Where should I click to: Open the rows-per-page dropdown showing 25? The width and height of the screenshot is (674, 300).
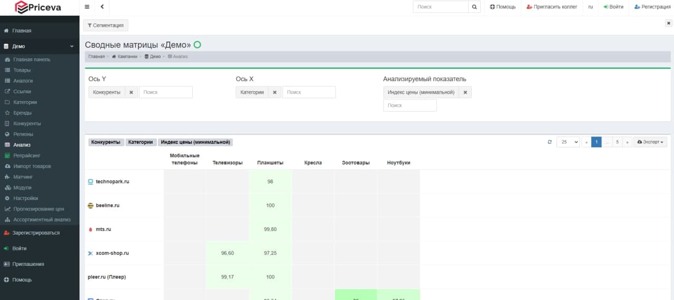(x=568, y=142)
